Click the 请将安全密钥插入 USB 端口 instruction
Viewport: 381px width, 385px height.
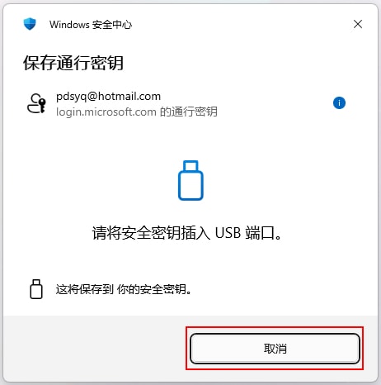[x=187, y=233]
